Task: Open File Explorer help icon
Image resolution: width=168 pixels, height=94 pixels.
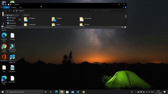Action: click(125, 7)
